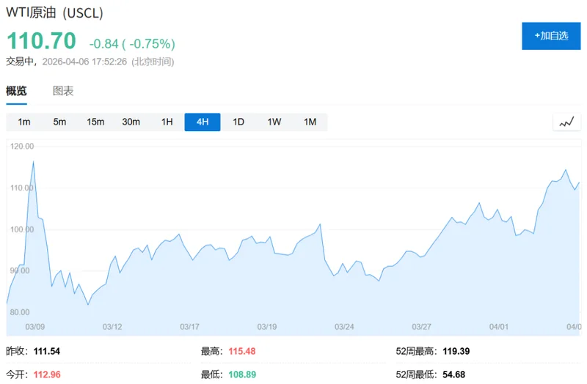Click the WTI原油 (USCL) title
This screenshot has width=587, height=384.
[x=55, y=13]
